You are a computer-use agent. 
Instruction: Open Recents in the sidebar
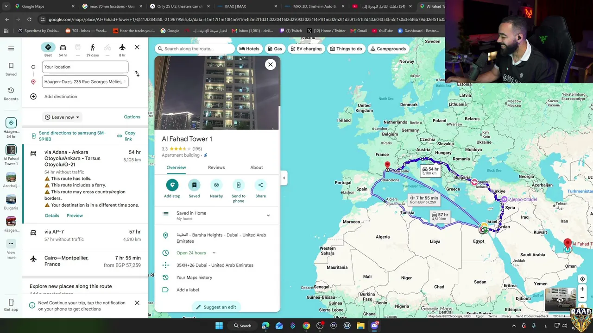(11, 93)
